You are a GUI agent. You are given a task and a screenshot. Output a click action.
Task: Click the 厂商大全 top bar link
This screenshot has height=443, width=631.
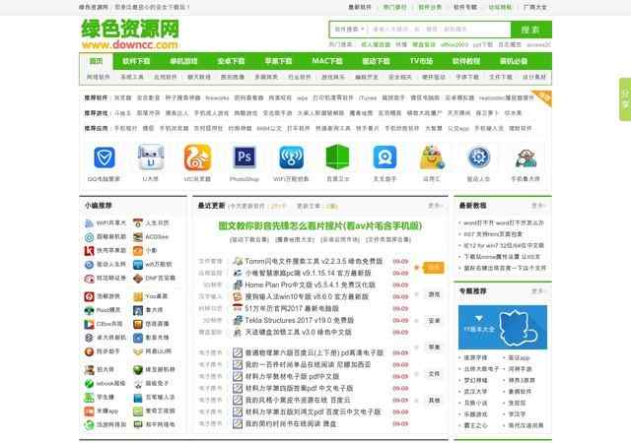[535, 7]
